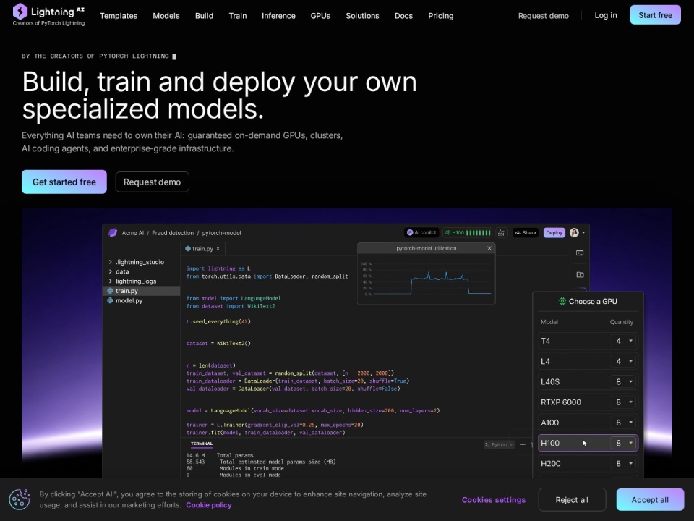Open the Train menu
The height and width of the screenshot is (521, 694).
pyautogui.click(x=238, y=15)
